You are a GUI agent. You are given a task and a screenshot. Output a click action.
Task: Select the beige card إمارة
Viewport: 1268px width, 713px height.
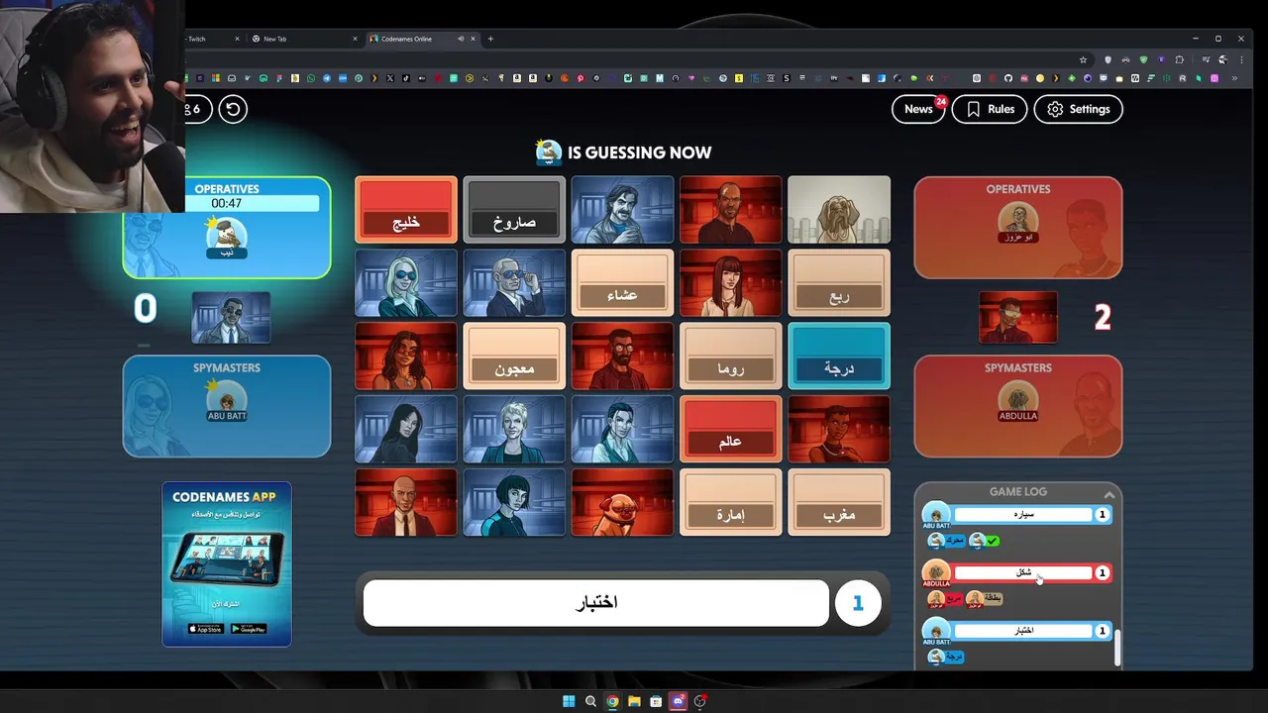point(730,502)
